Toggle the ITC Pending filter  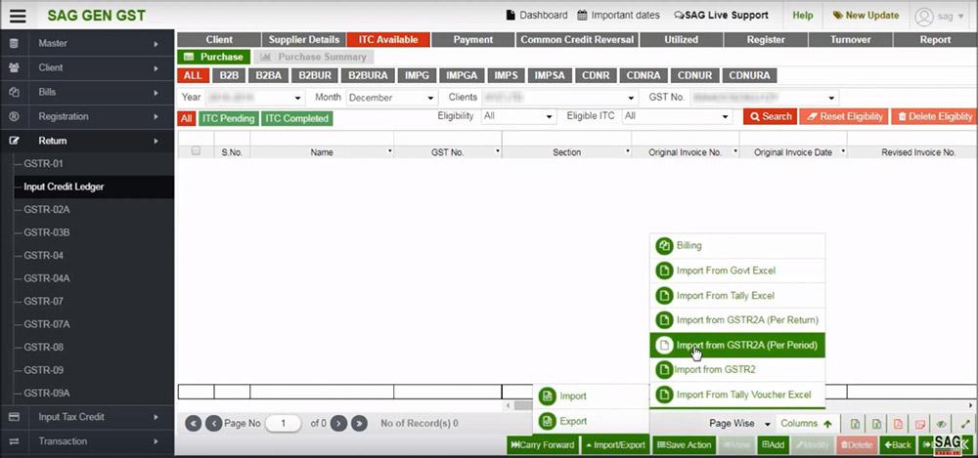point(228,118)
